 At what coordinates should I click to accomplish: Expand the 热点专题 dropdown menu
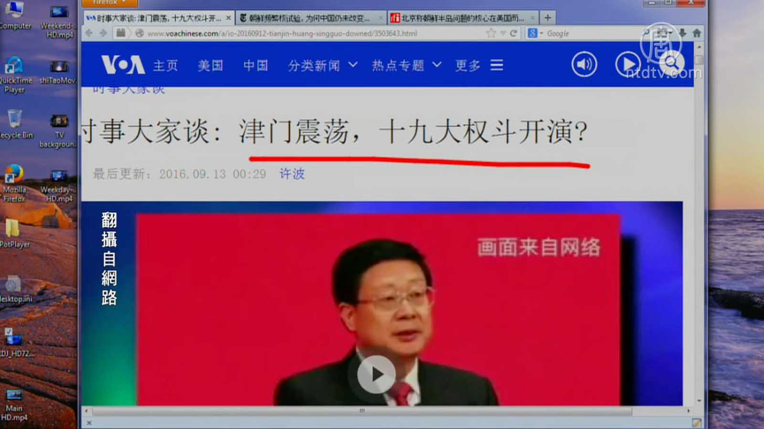406,65
